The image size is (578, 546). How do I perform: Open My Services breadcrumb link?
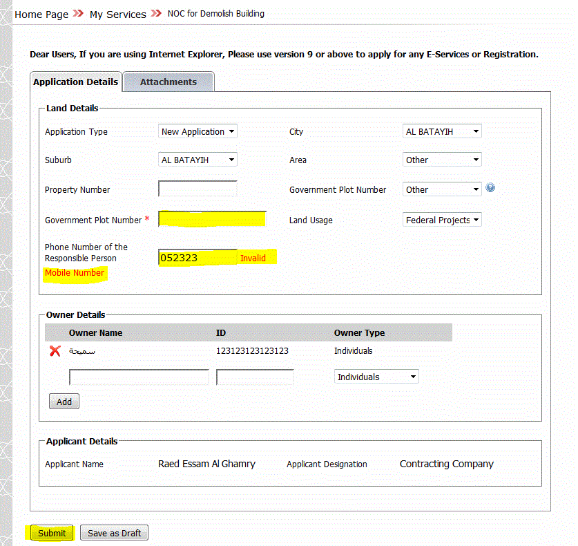click(x=118, y=15)
